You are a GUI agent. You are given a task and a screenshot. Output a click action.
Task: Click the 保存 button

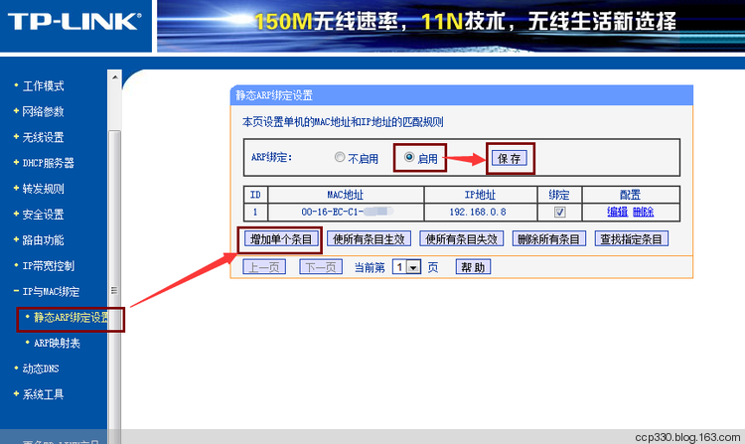[x=510, y=158]
